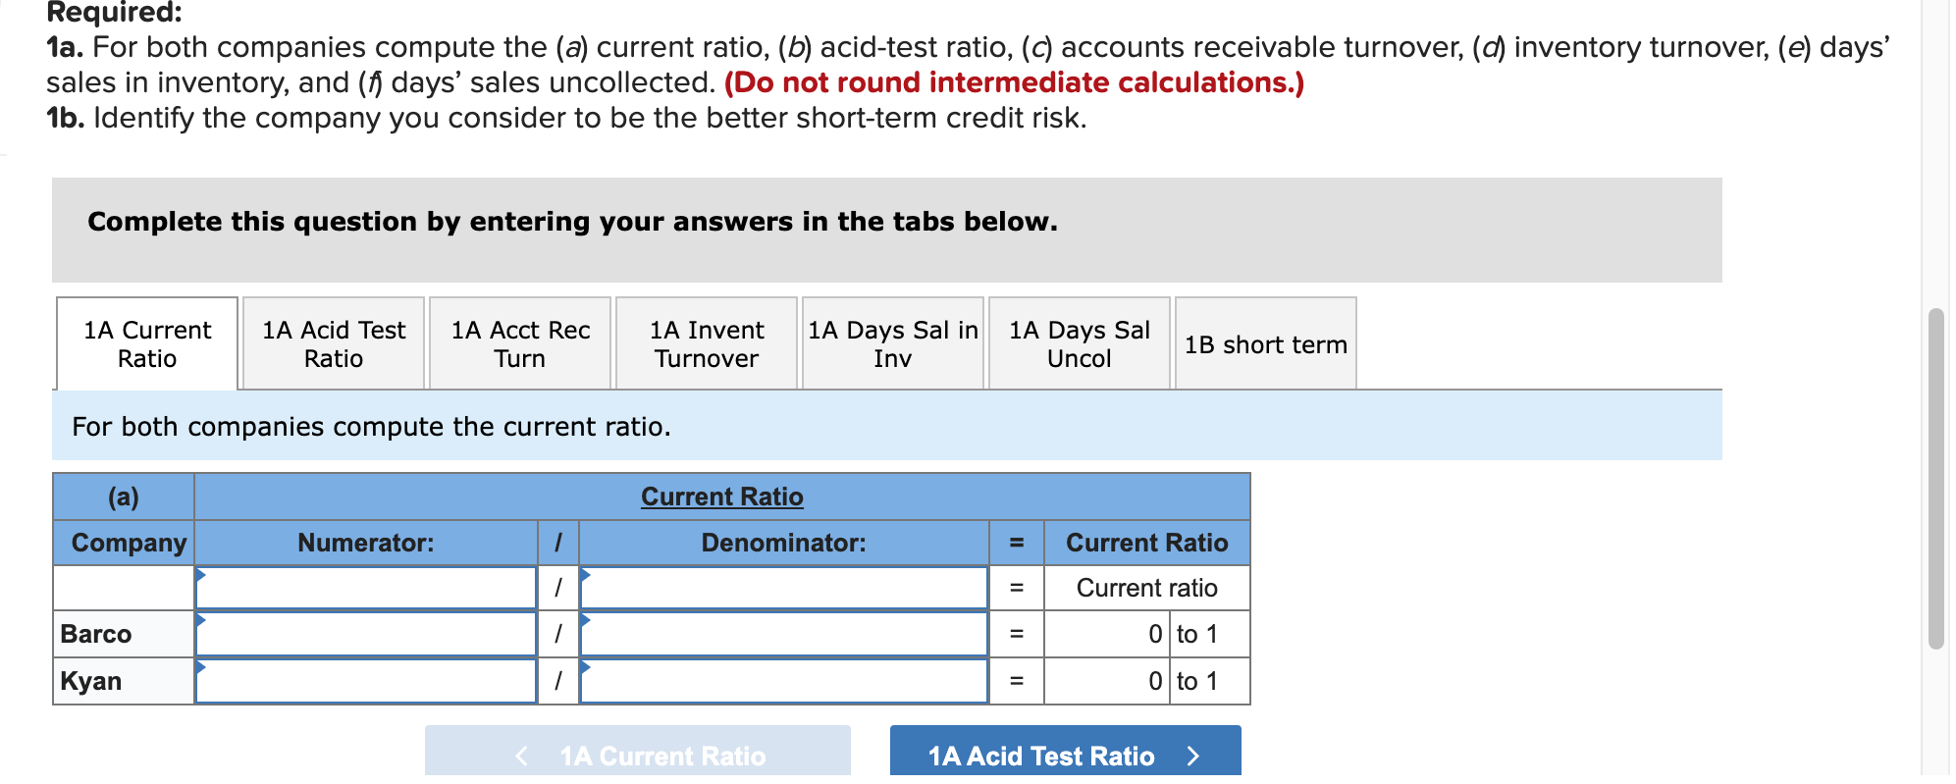Screen dimensions: 1956x784
Task: Select the 1A Invent Turnover tab
Action: pos(705,343)
